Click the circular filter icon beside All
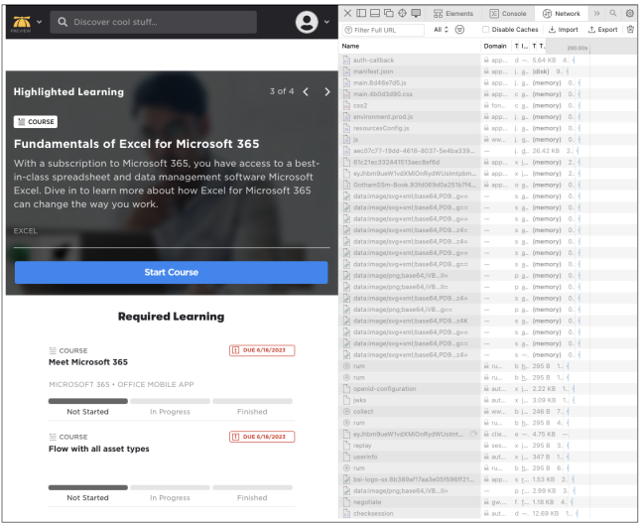The height and width of the screenshot is (523, 641). pyautogui.click(x=459, y=30)
